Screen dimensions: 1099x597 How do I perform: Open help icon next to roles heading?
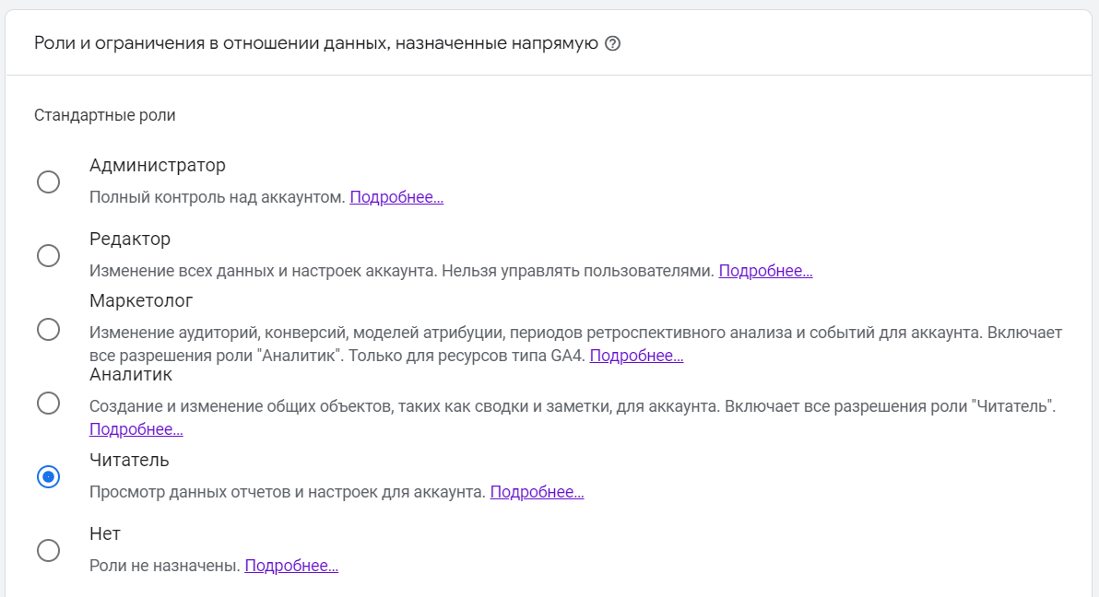(x=612, y=44)
